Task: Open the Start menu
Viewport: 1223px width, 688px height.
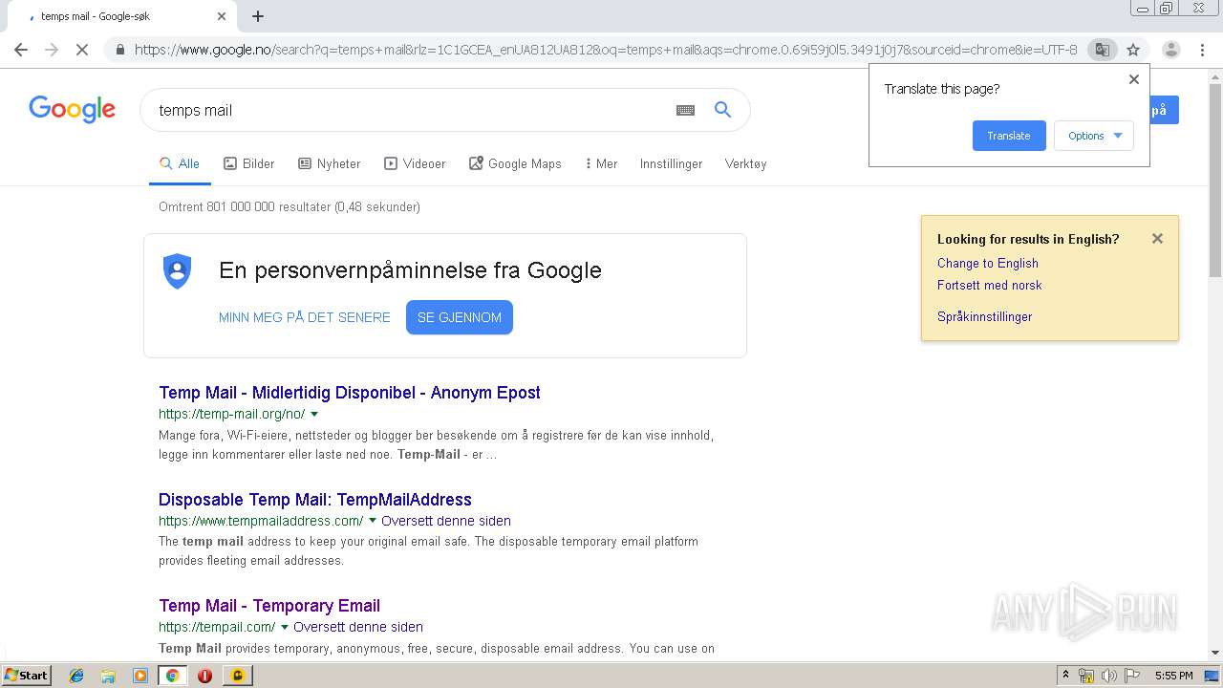Action: [x=26, y=676]
